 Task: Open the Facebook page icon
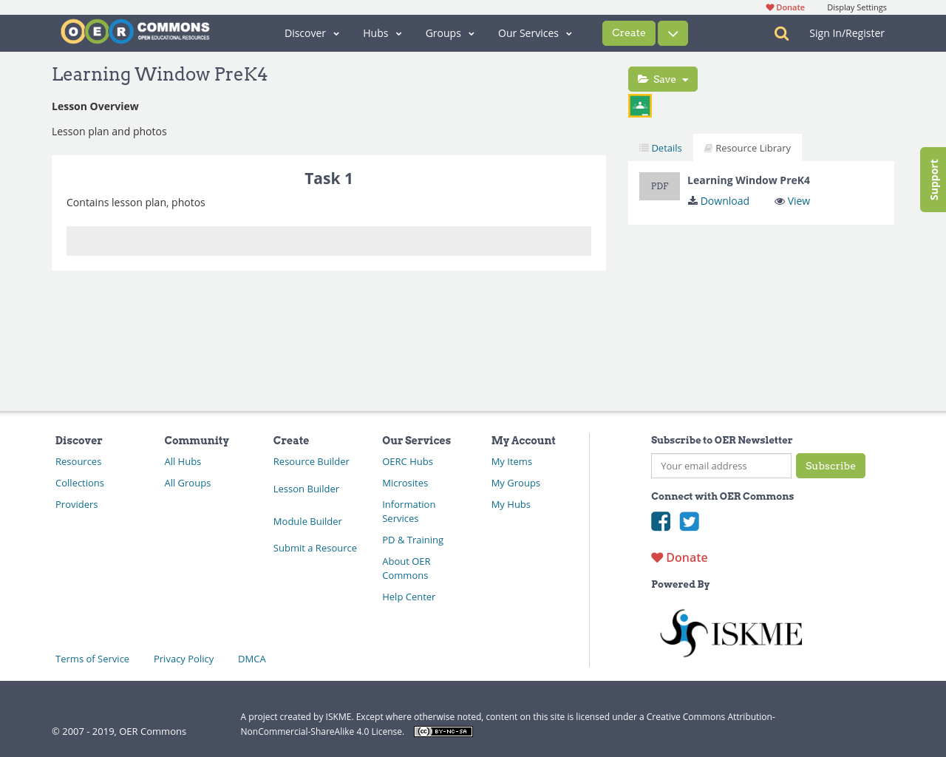661,521
